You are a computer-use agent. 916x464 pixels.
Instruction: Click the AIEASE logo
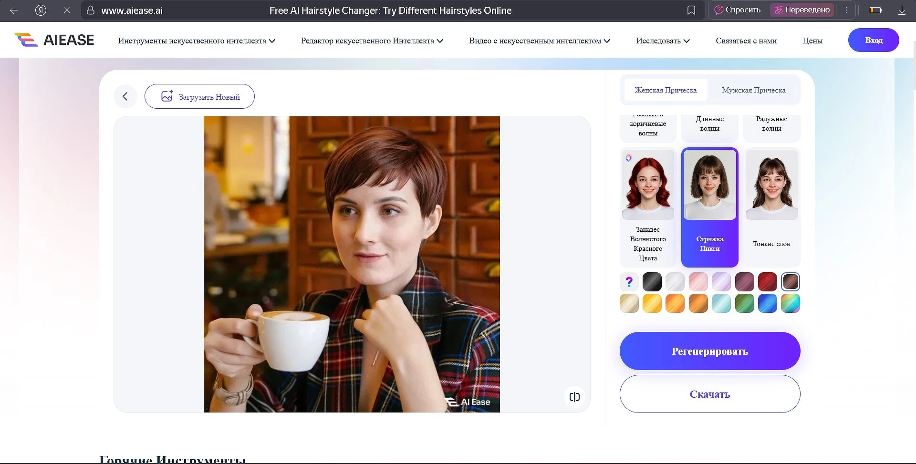54,40
